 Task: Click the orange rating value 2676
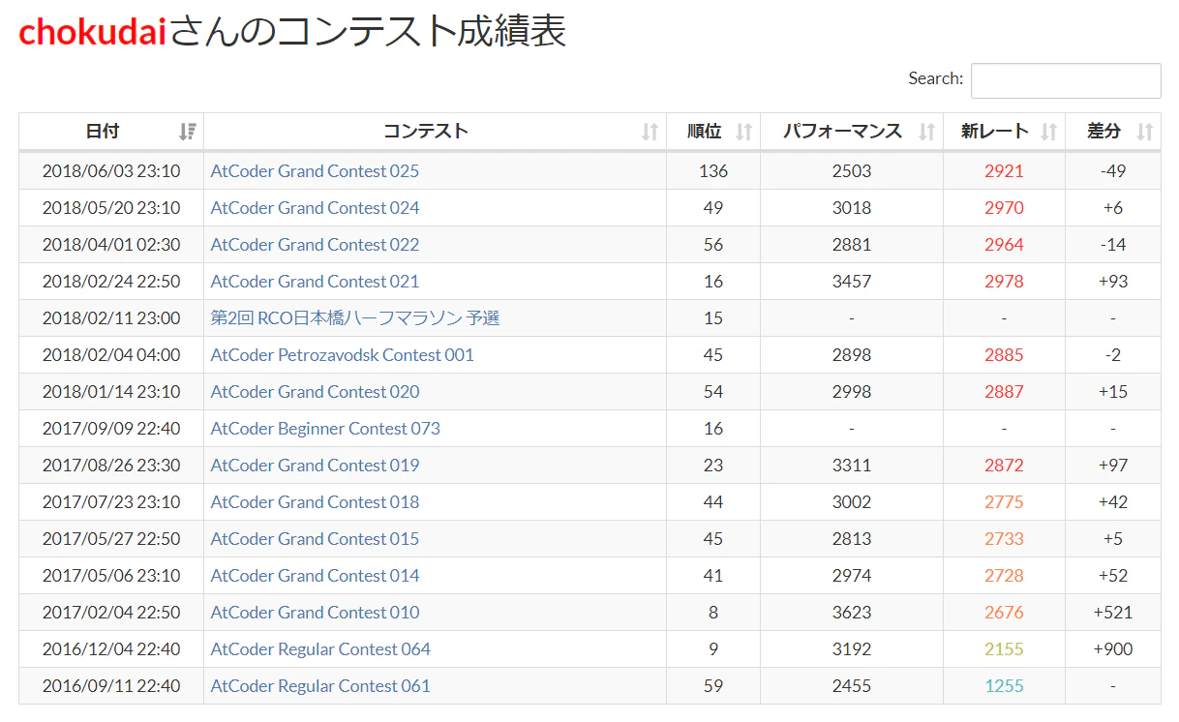point(1004,613)
